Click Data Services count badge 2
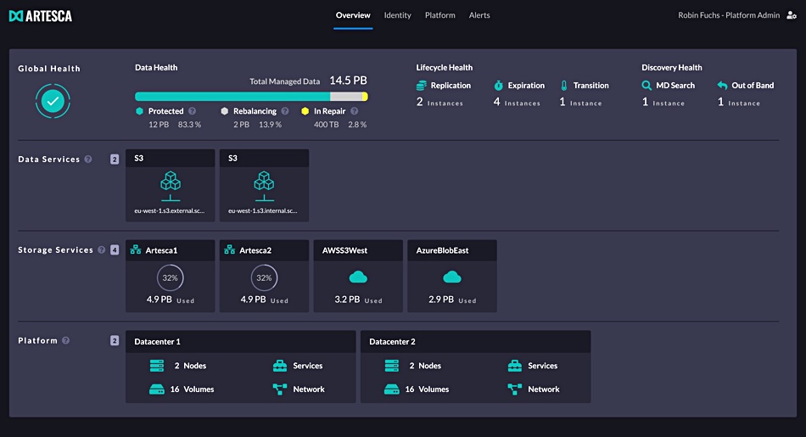This screenshot has width=806, height=437. click(115, 160)
